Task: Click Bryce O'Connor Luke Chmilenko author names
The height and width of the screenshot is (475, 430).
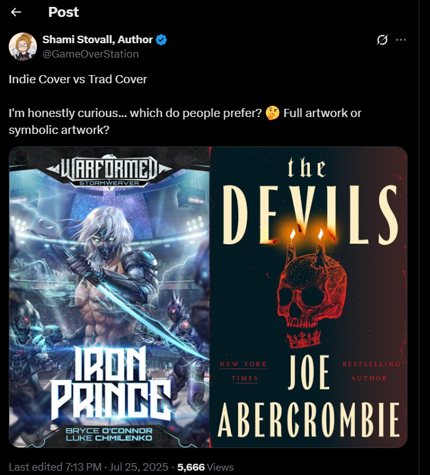Action: coord(109,434)
